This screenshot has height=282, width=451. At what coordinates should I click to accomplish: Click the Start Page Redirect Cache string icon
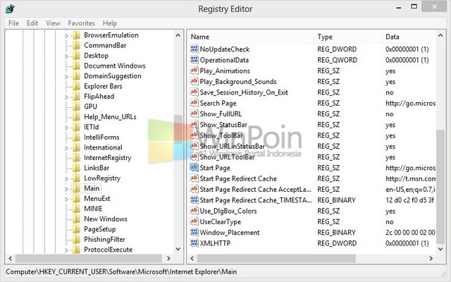tap(194, 178)
